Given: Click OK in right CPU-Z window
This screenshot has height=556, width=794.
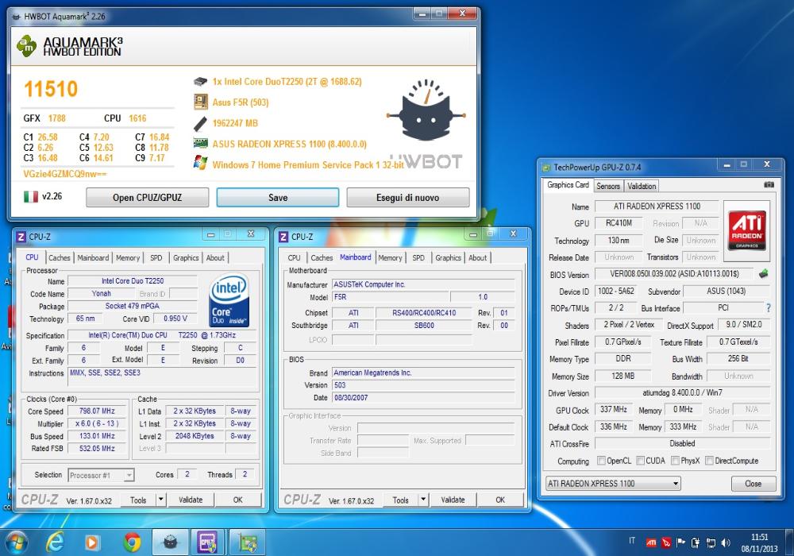Looking at the screenshot, I should (x=500, y=500).
